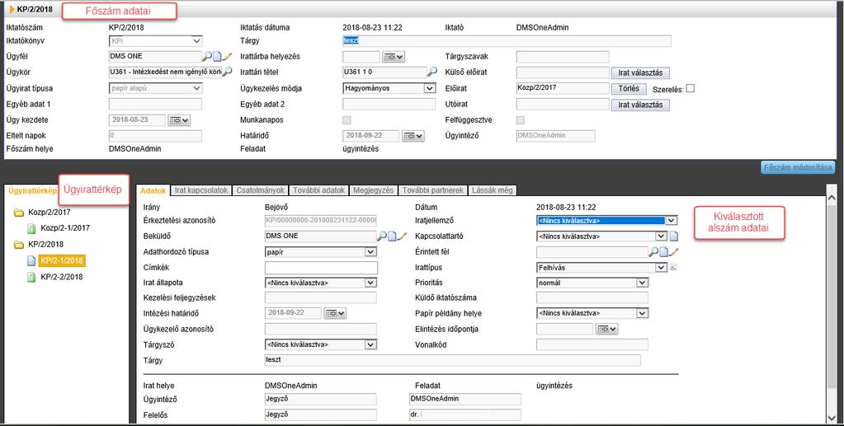Viewport: 844px width, 426px height.
Task: Search Ügykör using the magnifier icon
Action: (x=227, y=71)
